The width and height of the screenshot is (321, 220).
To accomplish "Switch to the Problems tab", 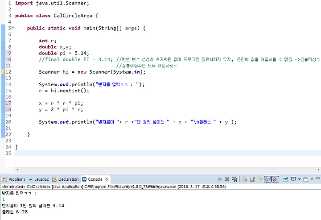I will pyautogui.click(x=13, y=179).
